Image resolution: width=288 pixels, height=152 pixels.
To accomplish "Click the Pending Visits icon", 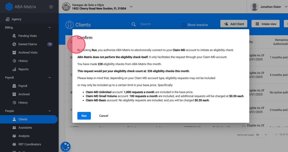I will pos(14,36).
